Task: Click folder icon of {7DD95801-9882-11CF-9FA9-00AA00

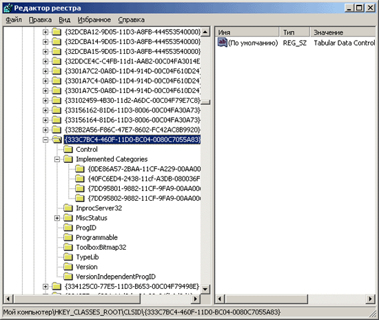Action: coord(80,188)
